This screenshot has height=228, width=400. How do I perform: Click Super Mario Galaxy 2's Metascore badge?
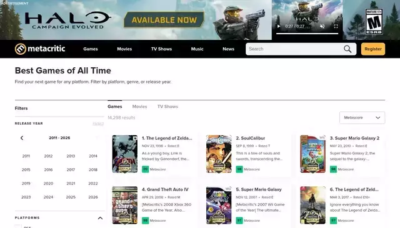333,169
